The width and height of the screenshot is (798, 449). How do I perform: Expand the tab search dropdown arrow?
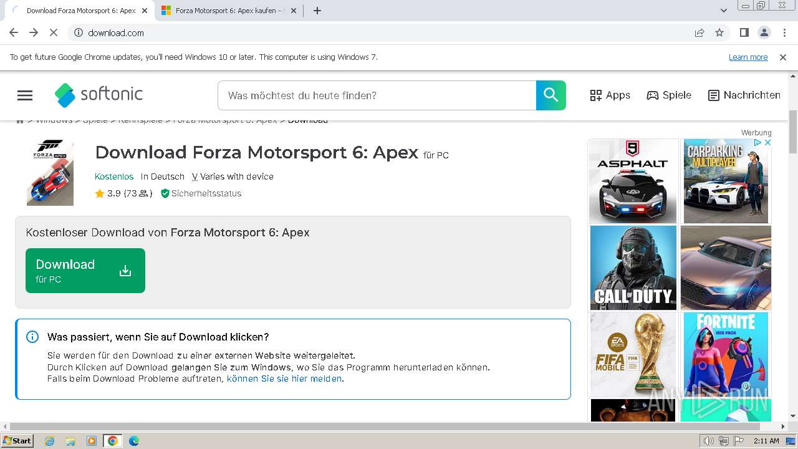click(723, 11)
